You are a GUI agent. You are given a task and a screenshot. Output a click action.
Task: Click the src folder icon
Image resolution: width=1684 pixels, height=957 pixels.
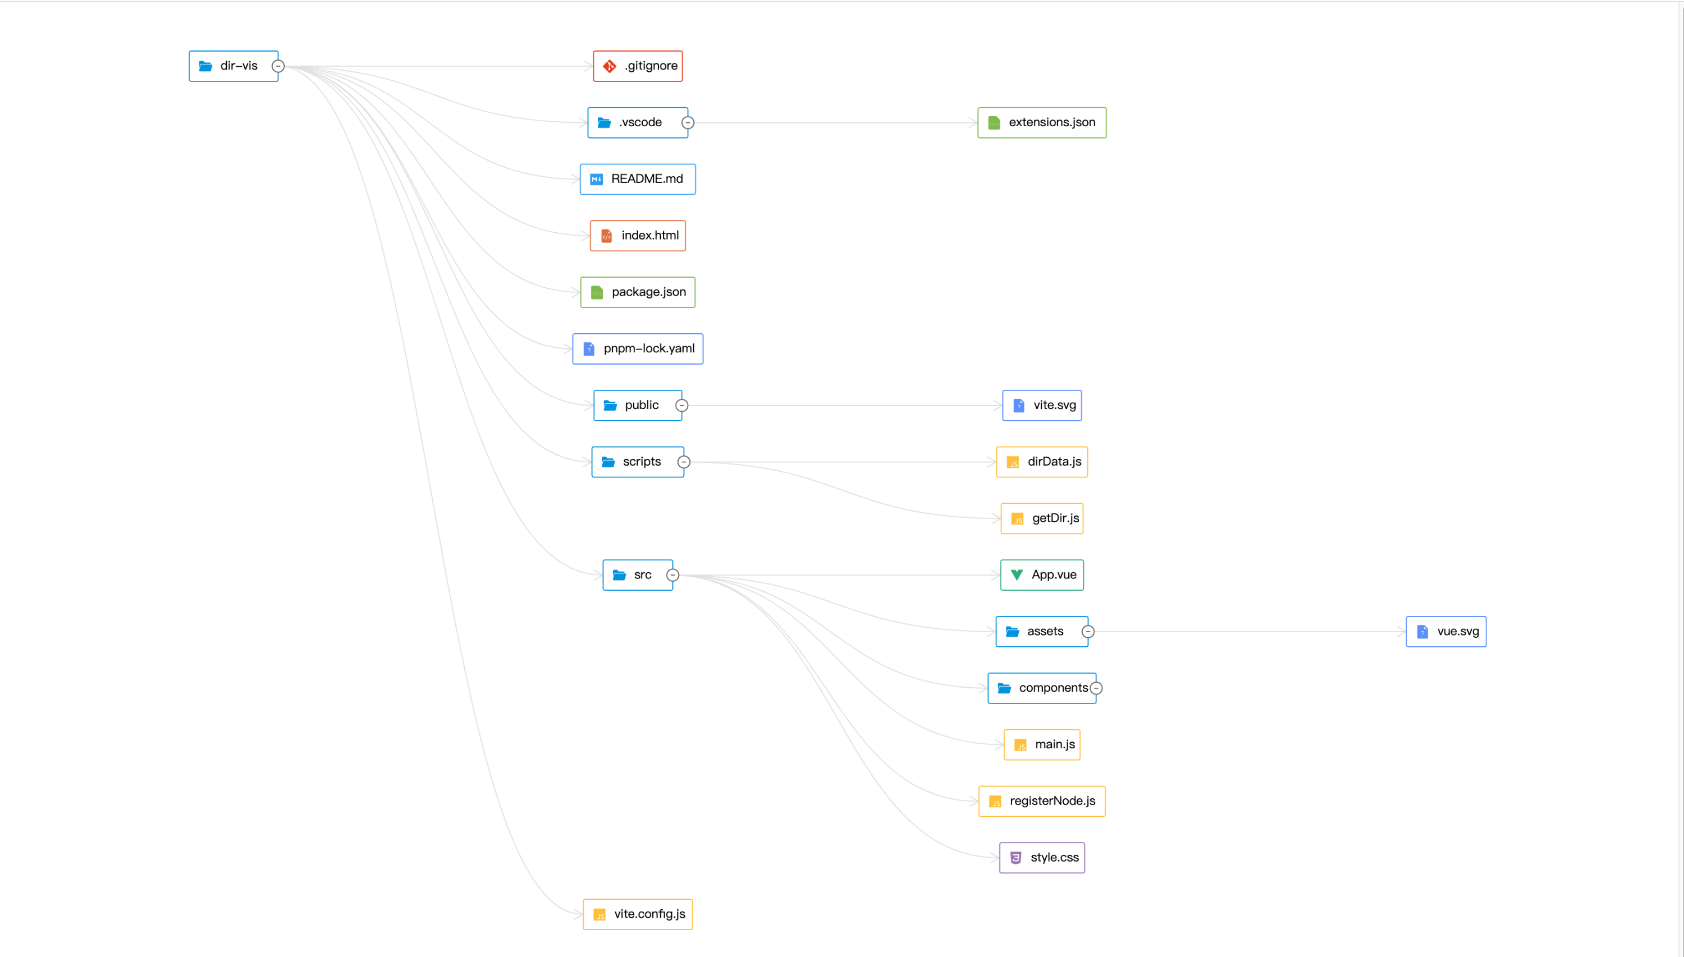tap(619, 575)
